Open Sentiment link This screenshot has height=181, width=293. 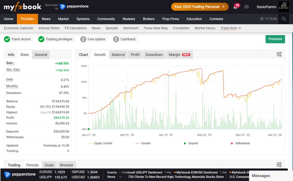click(130, 28)
